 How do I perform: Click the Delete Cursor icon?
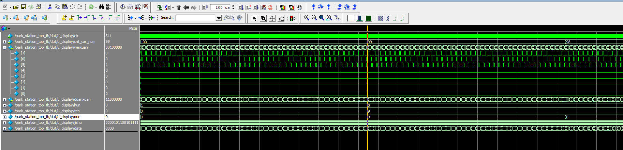pyautogui.click(x=72, y=18)
